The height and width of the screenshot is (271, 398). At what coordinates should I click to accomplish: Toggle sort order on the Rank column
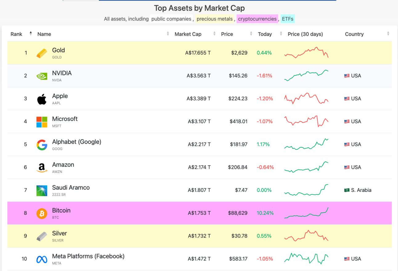(30, 34)
